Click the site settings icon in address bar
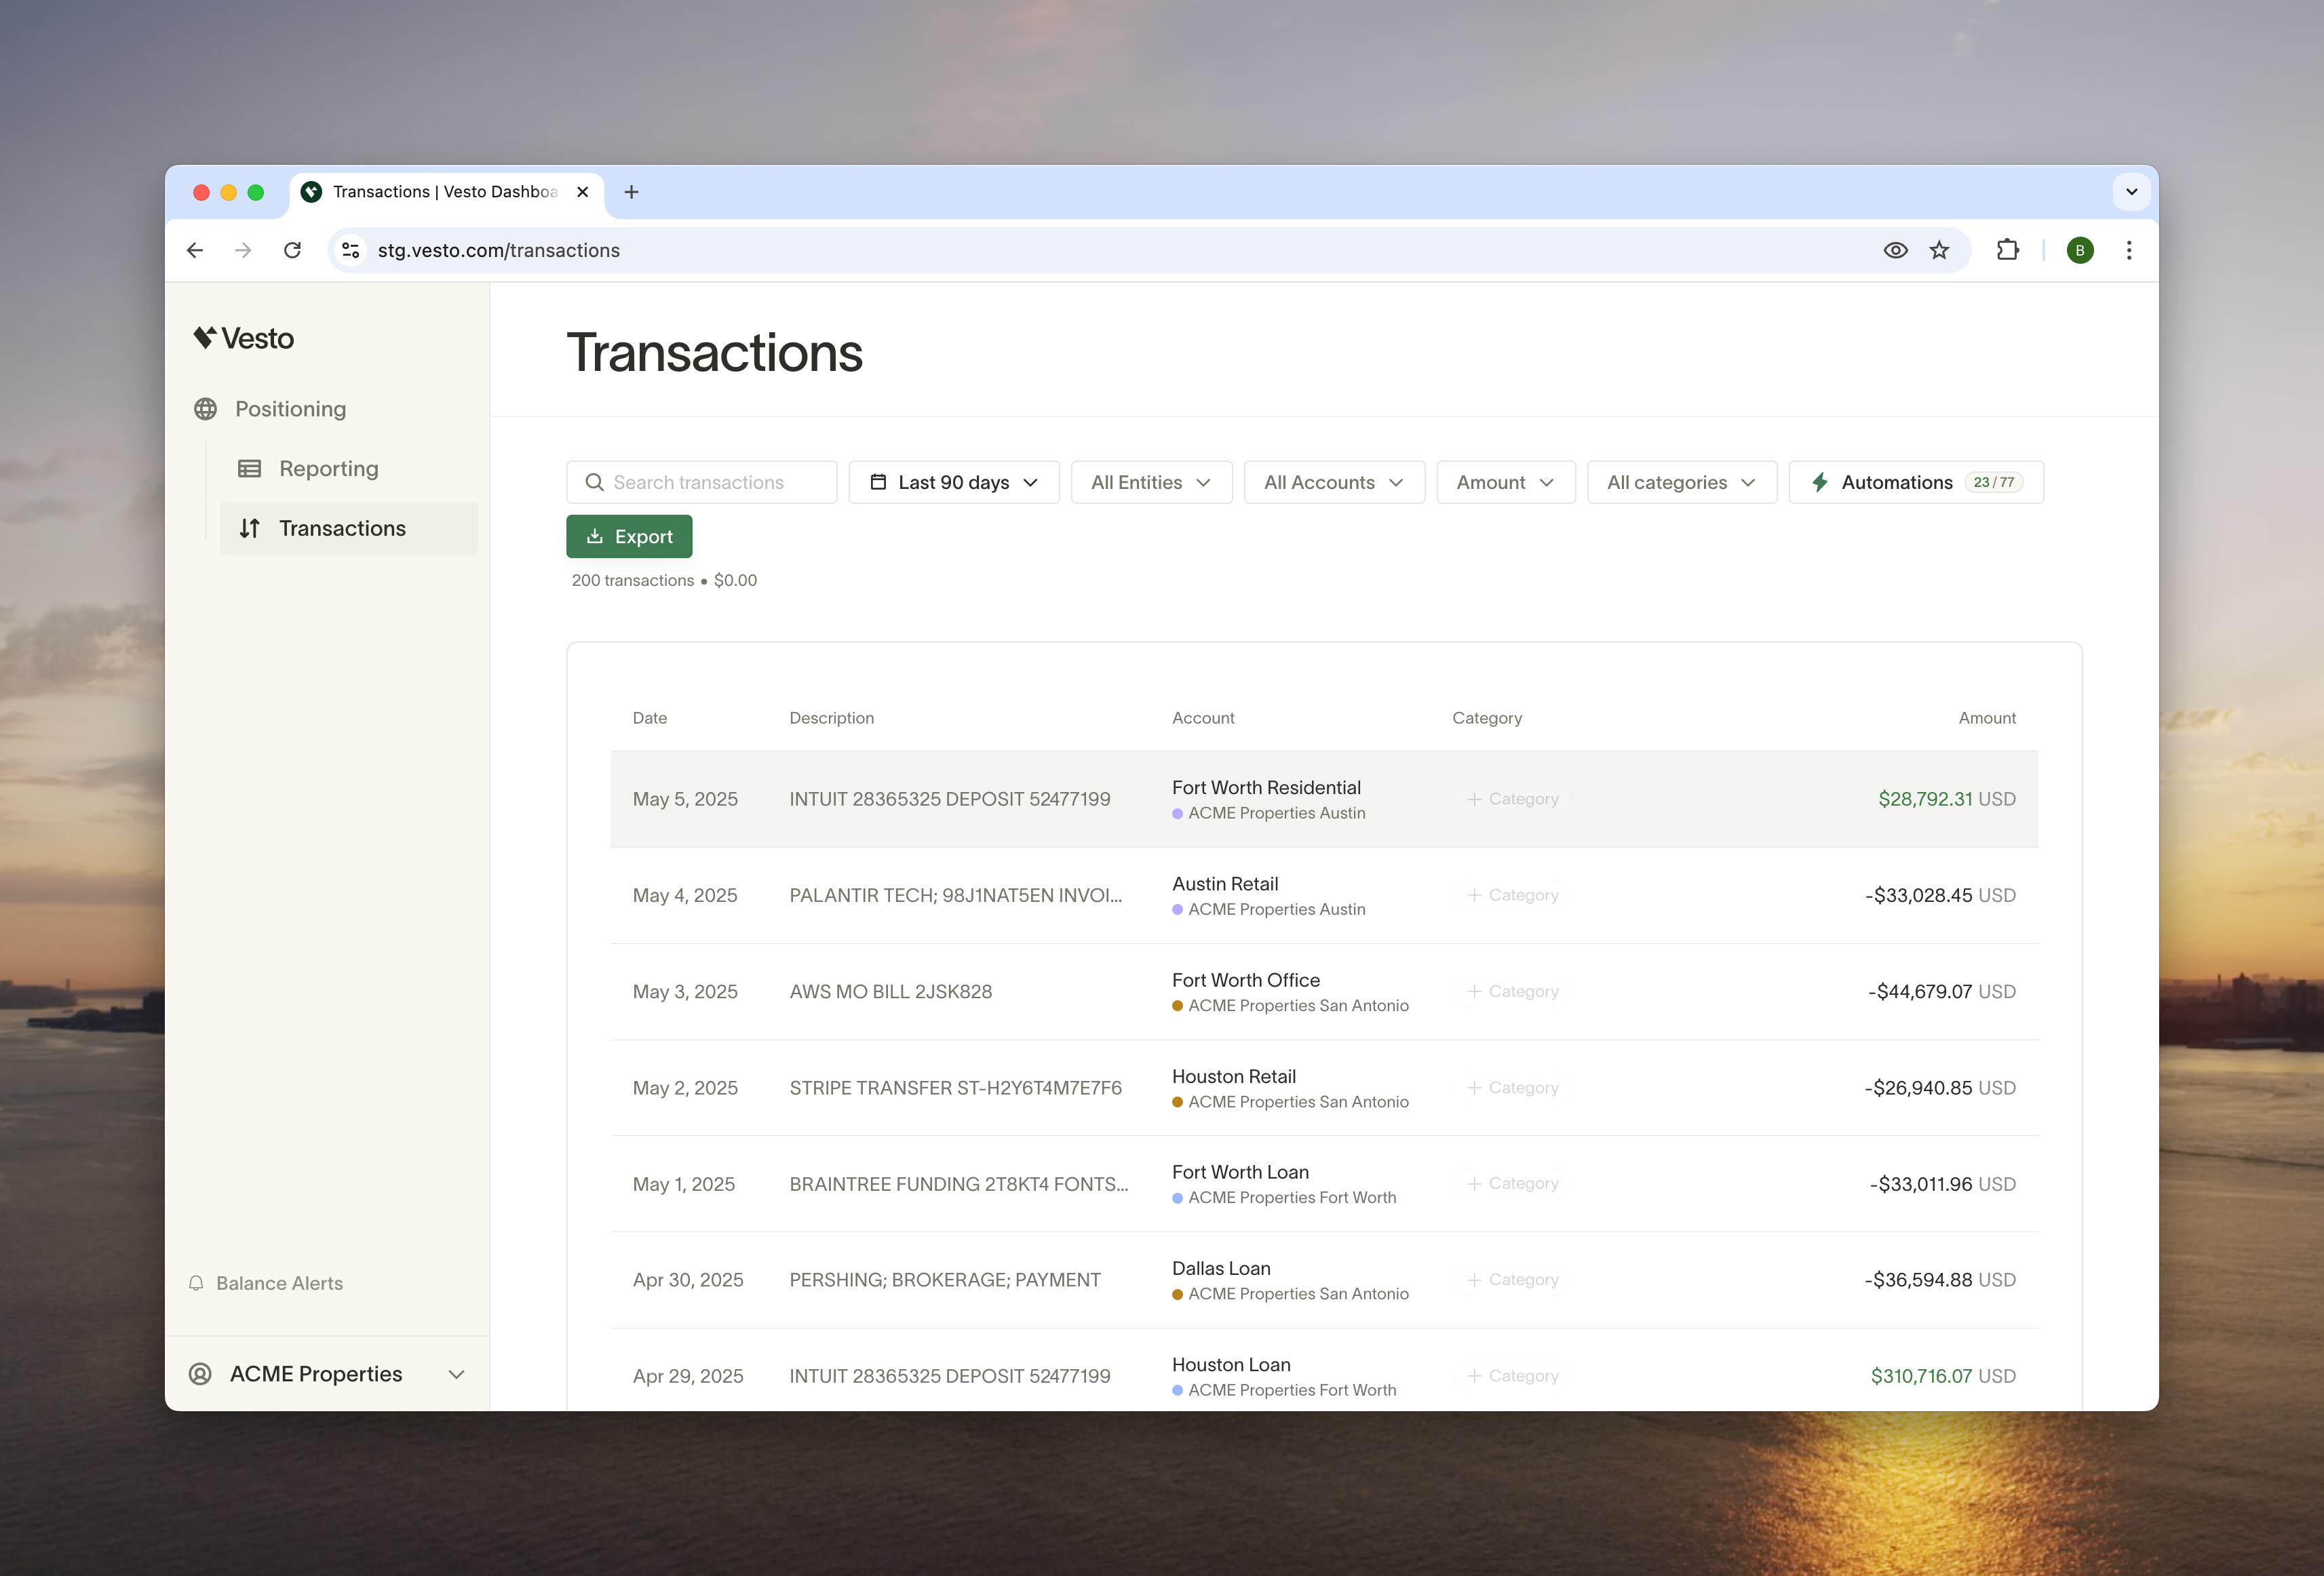2324x1576 pixels. [351, 250]
